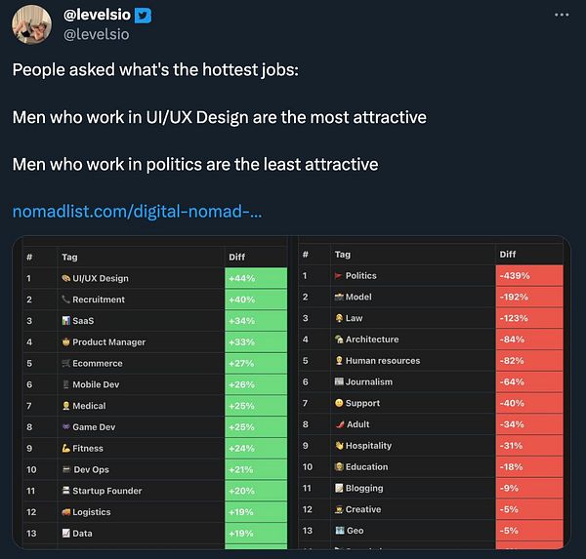Select the Diff column header in left table
Viewport: 586px width, 559px height.
(237, 257)
